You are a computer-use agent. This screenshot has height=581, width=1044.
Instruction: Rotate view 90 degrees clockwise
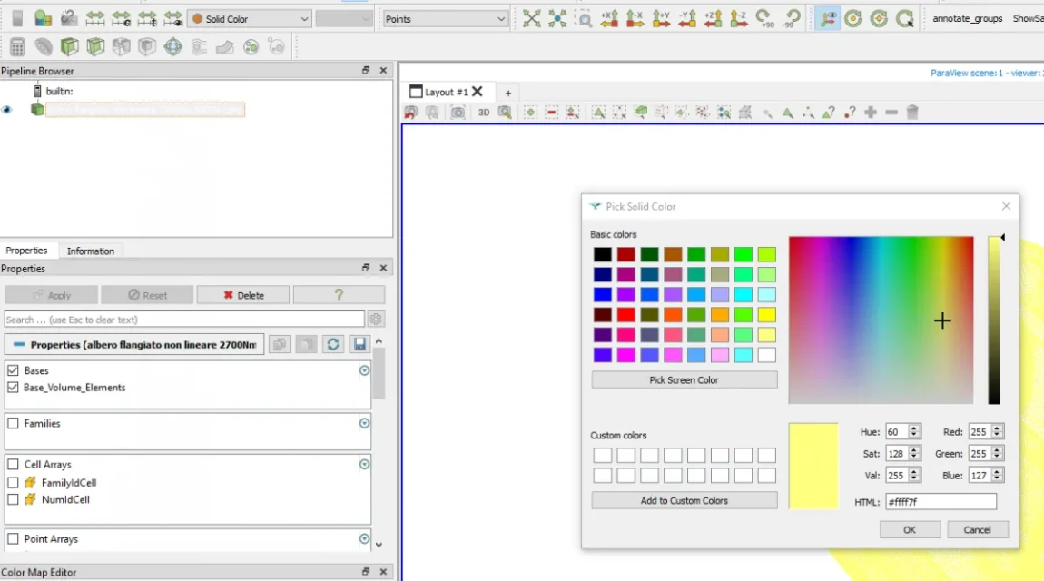click(765, 18)
